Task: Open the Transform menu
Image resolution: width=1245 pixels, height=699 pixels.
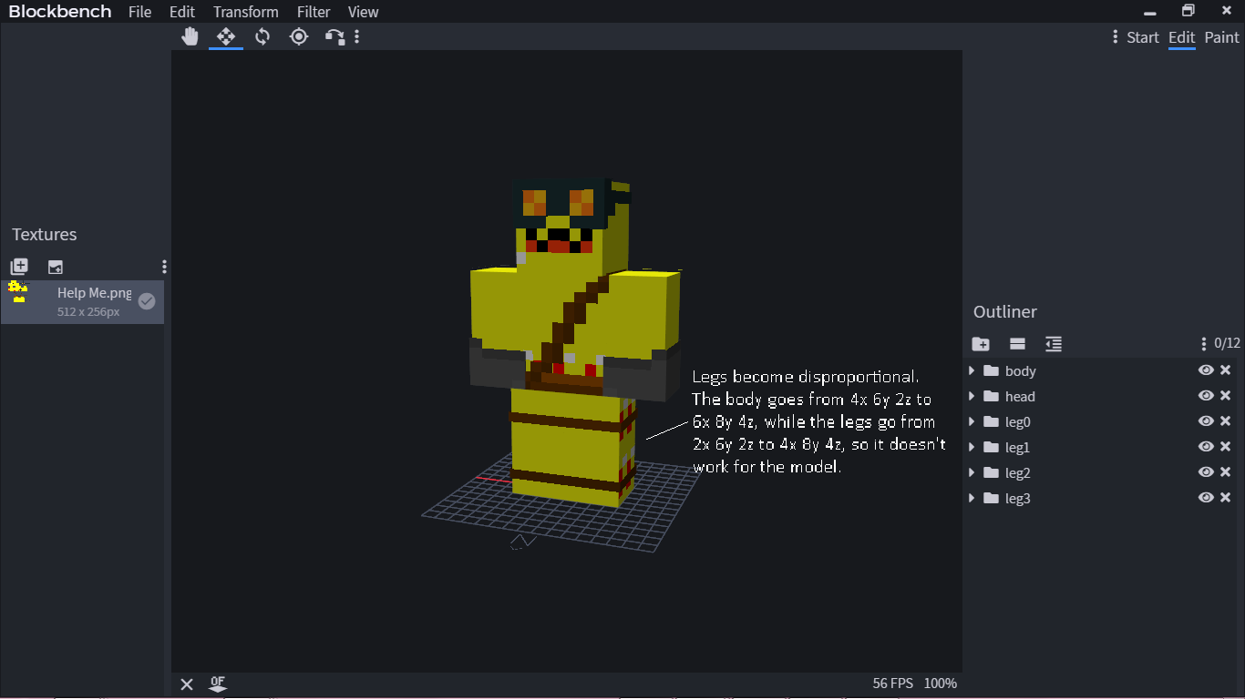Action: tap(245, 12)
